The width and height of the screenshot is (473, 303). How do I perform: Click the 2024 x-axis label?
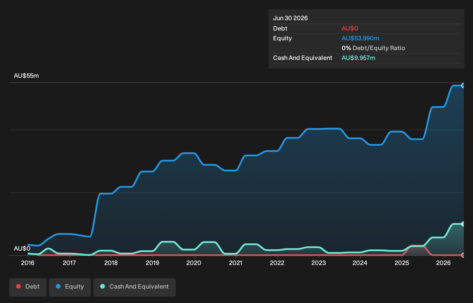360,263
